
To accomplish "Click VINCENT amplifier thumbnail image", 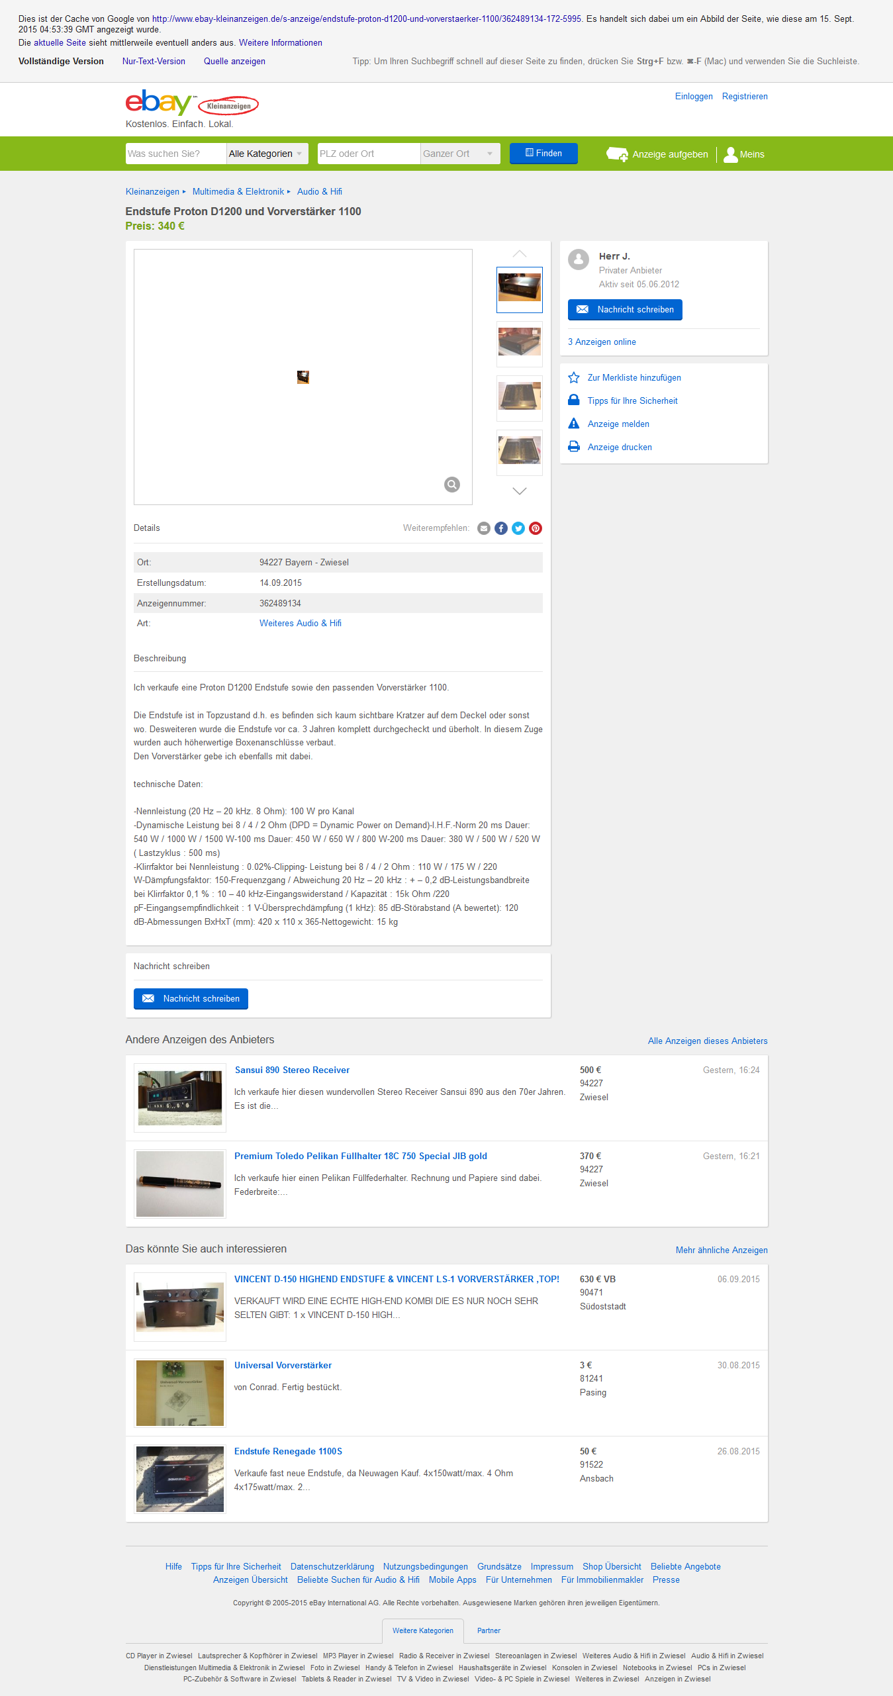I will point(180,1307).
